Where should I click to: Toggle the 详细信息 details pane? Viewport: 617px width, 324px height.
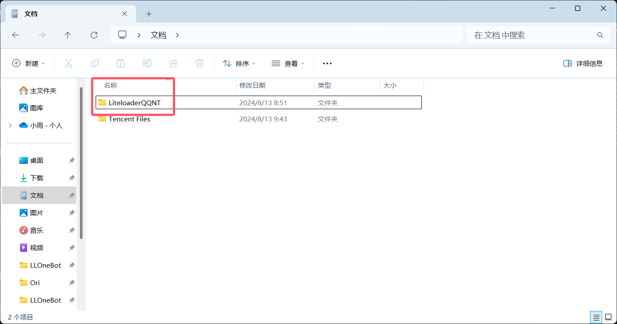tap(583, 63)
